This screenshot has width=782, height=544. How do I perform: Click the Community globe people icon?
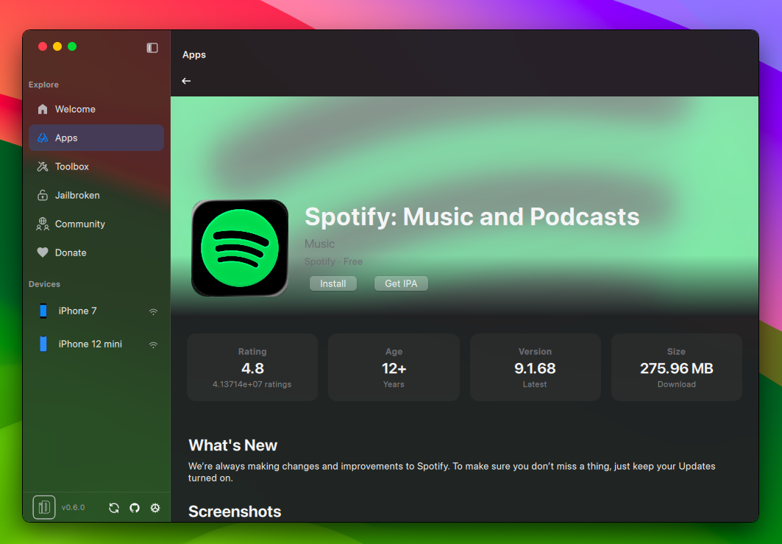click(x=43, y=224)
